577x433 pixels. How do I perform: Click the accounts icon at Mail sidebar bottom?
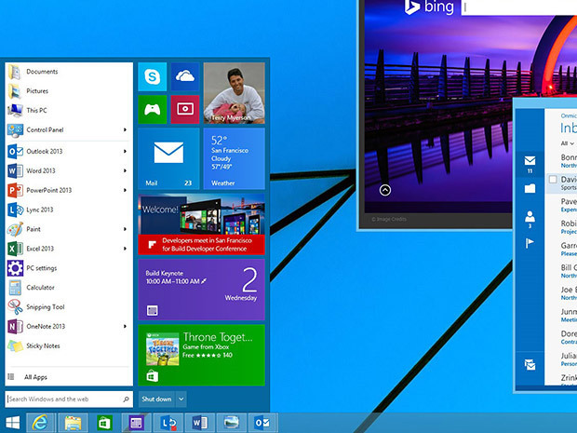point(530,364)
